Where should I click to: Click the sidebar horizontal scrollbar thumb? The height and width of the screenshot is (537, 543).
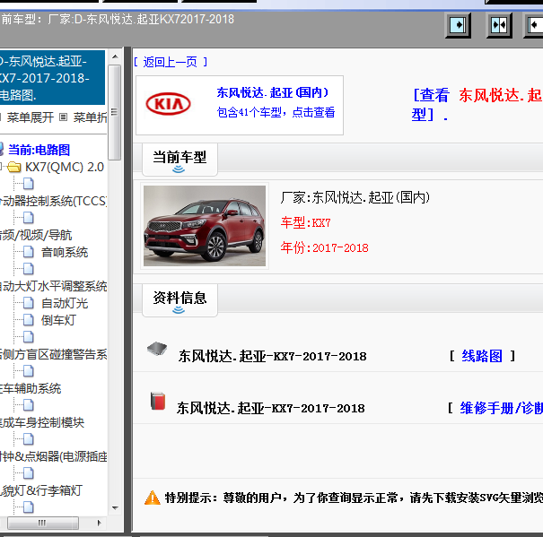(x=42, y=523)
